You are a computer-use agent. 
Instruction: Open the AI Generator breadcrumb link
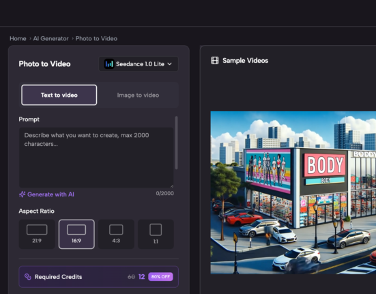(50, 39)
